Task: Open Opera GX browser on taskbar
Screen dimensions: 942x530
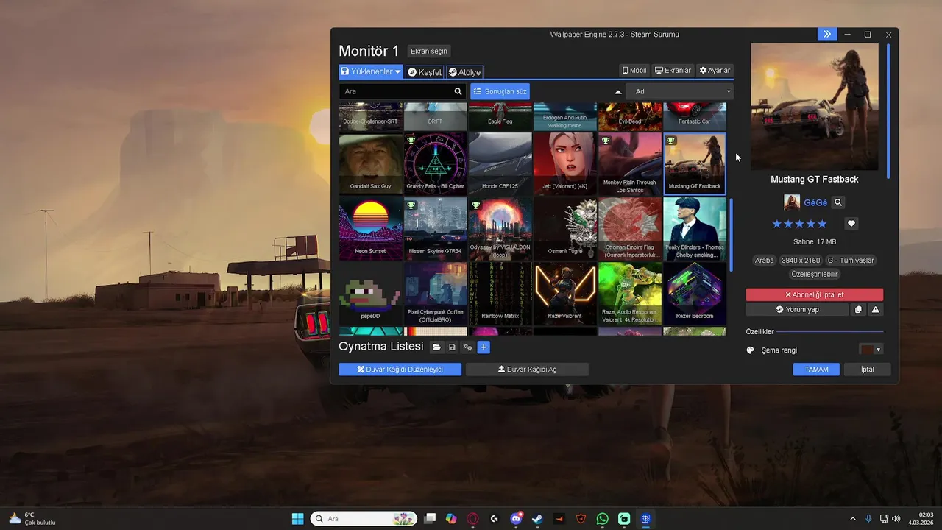Action: [473, 519]
